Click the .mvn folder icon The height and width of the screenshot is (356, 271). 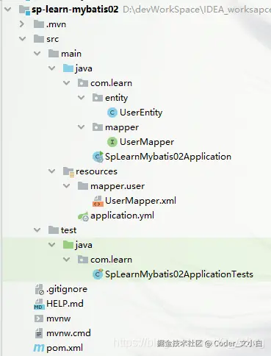[39, 24]
